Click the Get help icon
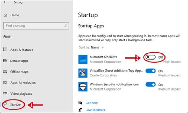The width and height of the screenshot is (188, 113). point(81,103)
